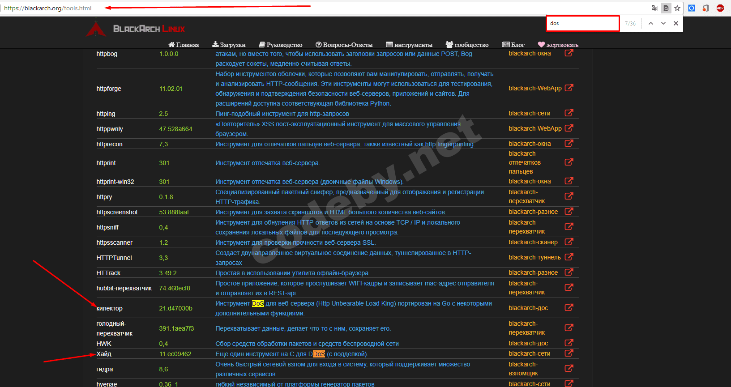
Task: Bookmark this page with the star icon
Action: 677,8
